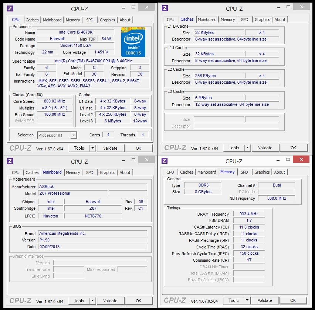This screenshot has height=310, width=315.
Task: Click the FSB:DRAM value 1:7
Action: pyautogui.click(x=249, y=220)
